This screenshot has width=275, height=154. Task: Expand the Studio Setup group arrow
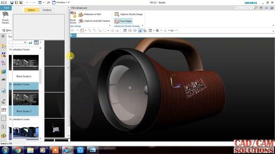click(x=110, y=26)
